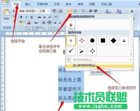Click the Superscript x² icon
140x111 pixels.
[x=50, y=17]
